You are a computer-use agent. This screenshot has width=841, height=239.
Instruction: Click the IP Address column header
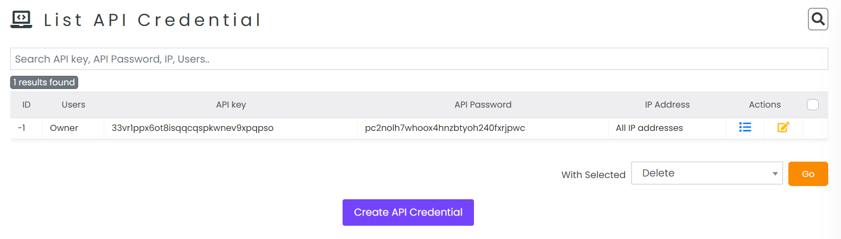coord(667,105)
